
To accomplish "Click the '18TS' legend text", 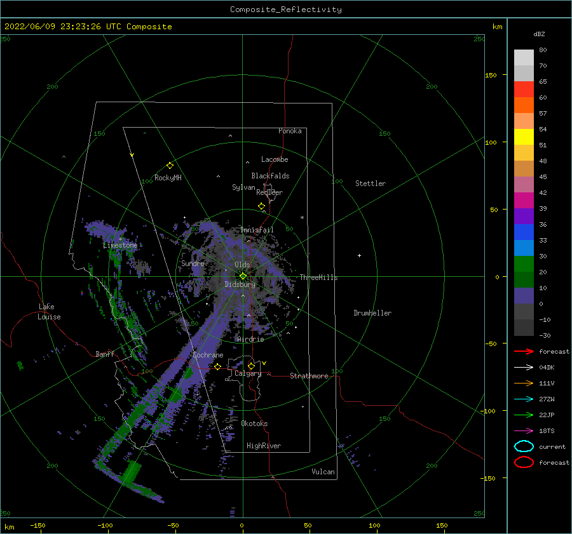I will pyautogui.click(x=547, y=431).
